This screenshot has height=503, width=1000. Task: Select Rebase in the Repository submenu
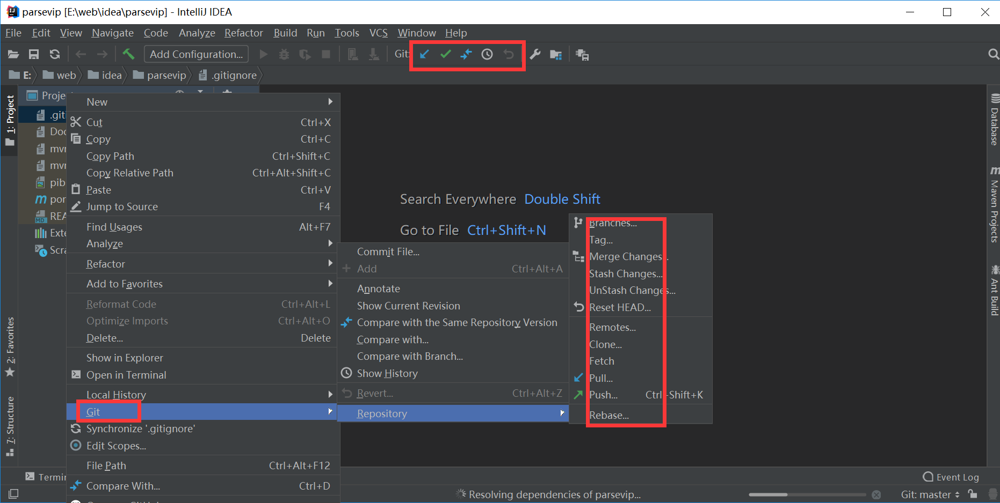point(641,415)
